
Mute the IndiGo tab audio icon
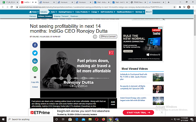click(33, 2)
